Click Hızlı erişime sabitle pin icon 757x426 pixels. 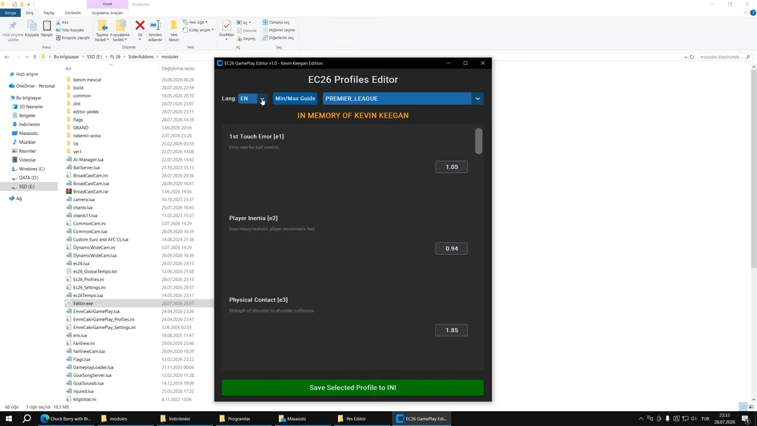tap(12, 25)
